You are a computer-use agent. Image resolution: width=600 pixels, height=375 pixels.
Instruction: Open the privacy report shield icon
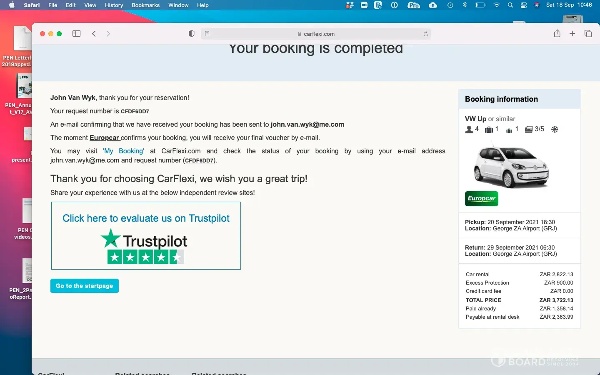191,34
